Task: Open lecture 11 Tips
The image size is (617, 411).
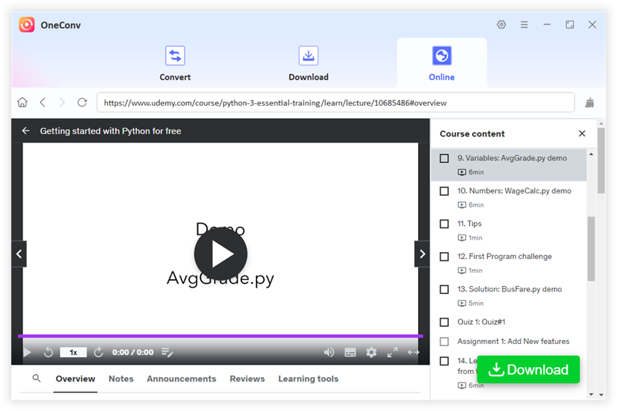Action: pos(469,224)
